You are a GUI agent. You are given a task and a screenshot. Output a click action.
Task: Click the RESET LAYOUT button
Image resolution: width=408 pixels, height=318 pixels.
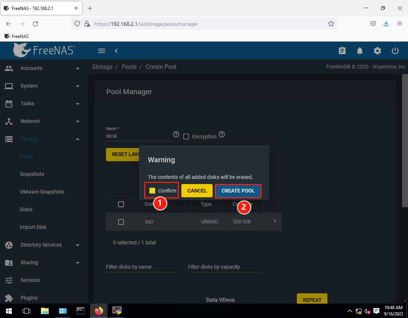[123, 155]
